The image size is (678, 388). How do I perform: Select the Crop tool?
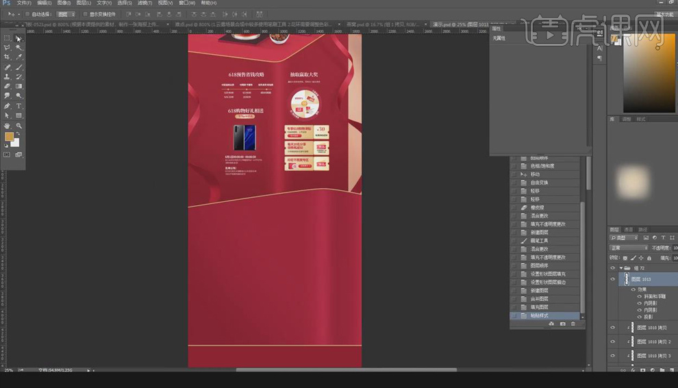[x=7, y=57]
